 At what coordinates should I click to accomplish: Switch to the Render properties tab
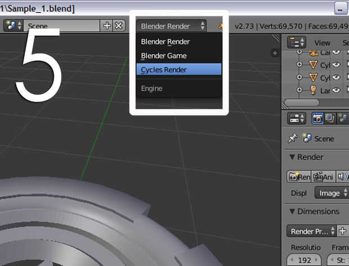coord(317,118)
